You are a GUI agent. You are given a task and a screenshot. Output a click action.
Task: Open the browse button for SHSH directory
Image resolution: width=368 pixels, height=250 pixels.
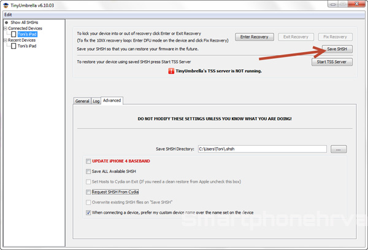coord(339,149)
